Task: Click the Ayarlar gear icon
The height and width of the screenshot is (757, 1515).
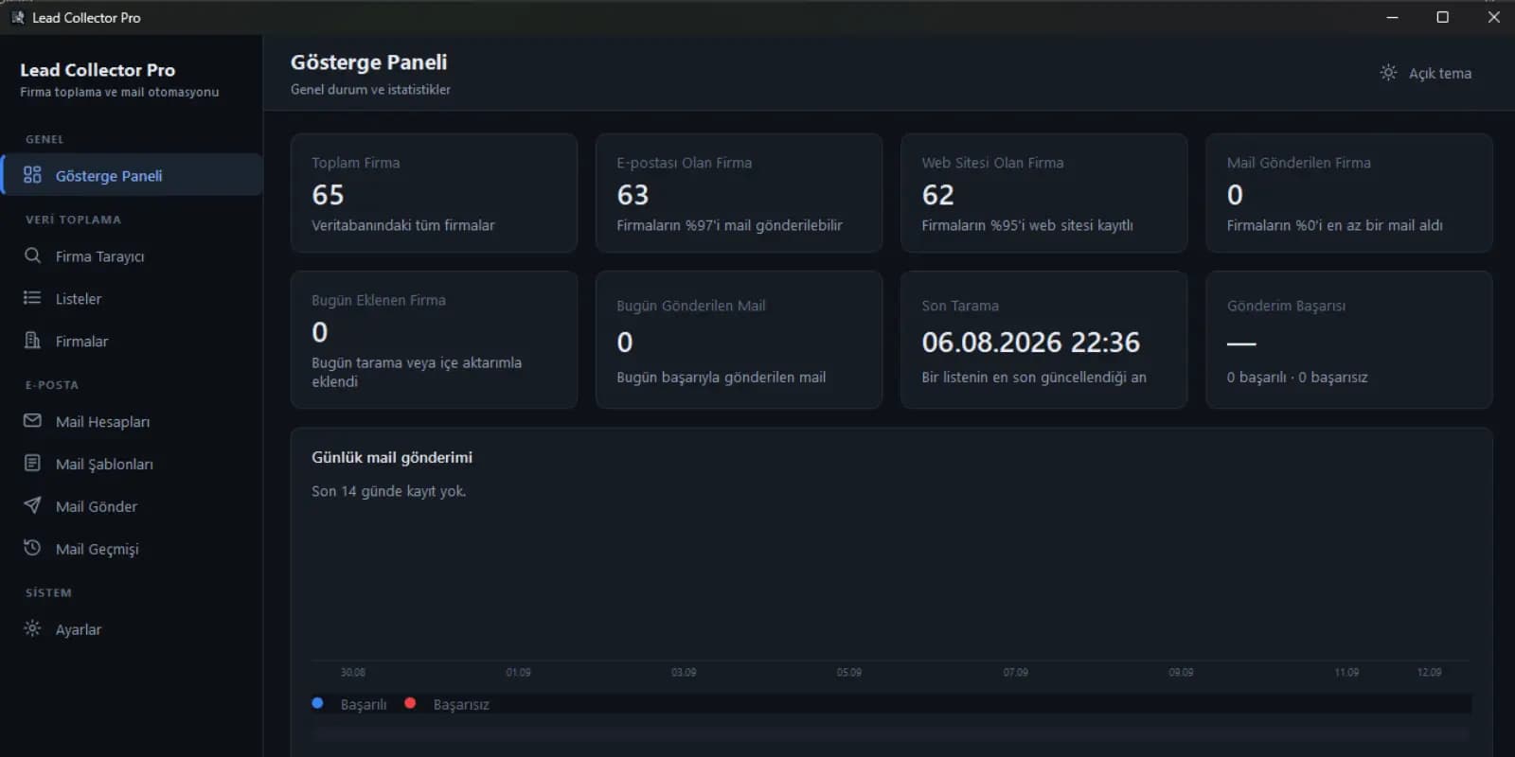Action: [32, 629]
